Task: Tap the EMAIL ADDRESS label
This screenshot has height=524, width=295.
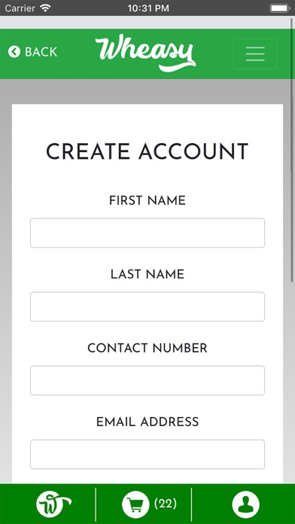Action: (x=147, y=422)
